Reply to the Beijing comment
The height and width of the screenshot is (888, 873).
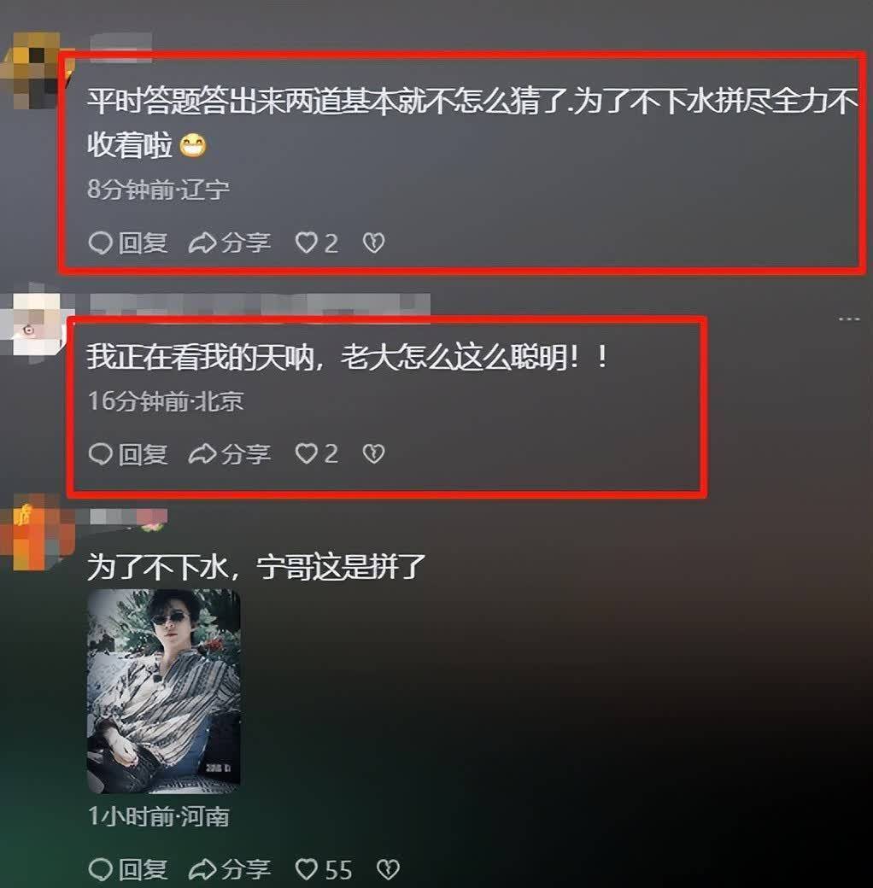(x=128, y=453)
